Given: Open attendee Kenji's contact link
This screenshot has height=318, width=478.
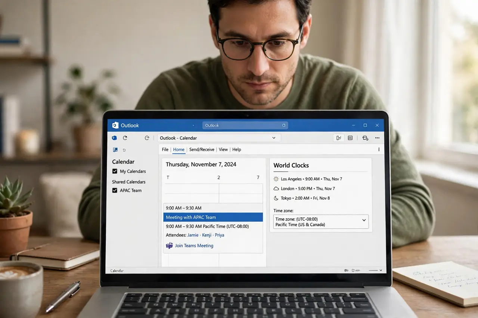Looking at the screenshot, I should pos(207,235).
